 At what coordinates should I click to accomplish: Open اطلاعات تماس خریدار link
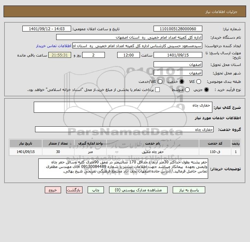tap(54, 46)
